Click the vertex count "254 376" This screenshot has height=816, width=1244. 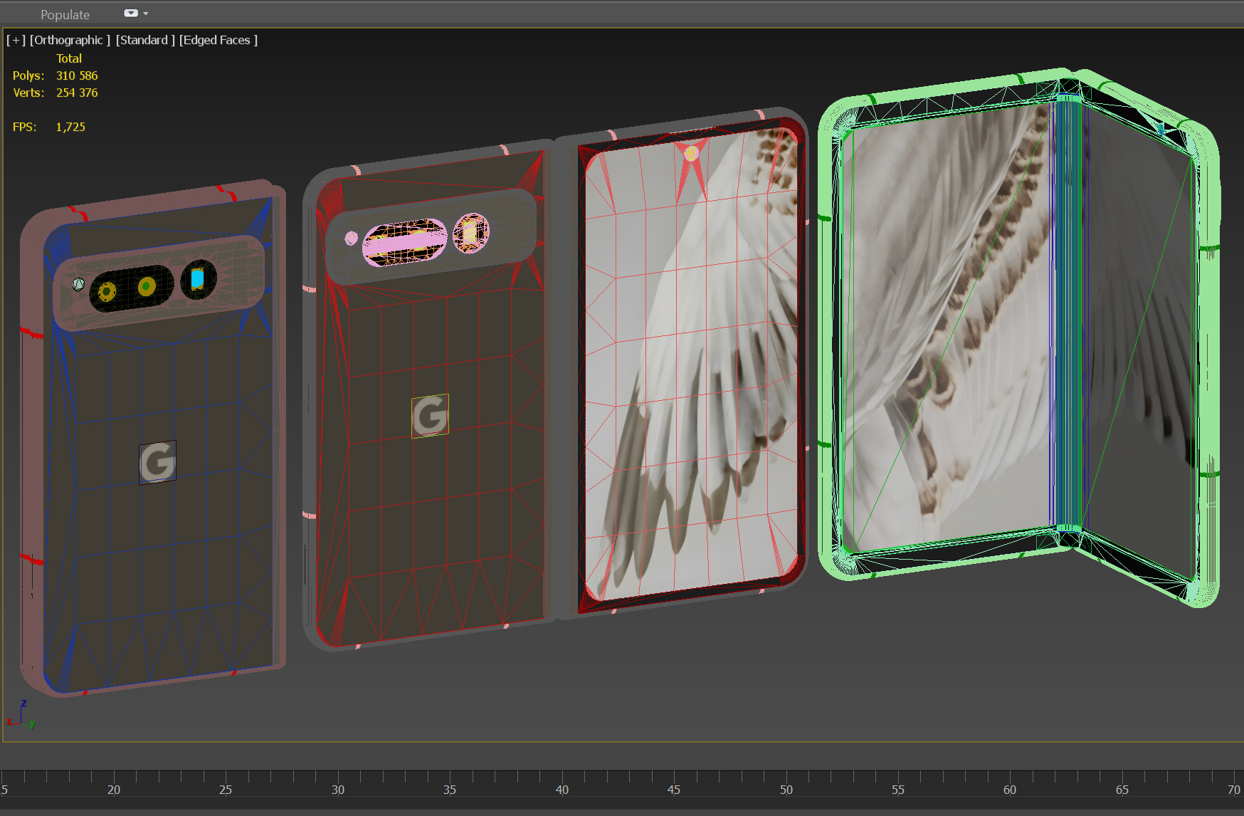pos(77,93)
